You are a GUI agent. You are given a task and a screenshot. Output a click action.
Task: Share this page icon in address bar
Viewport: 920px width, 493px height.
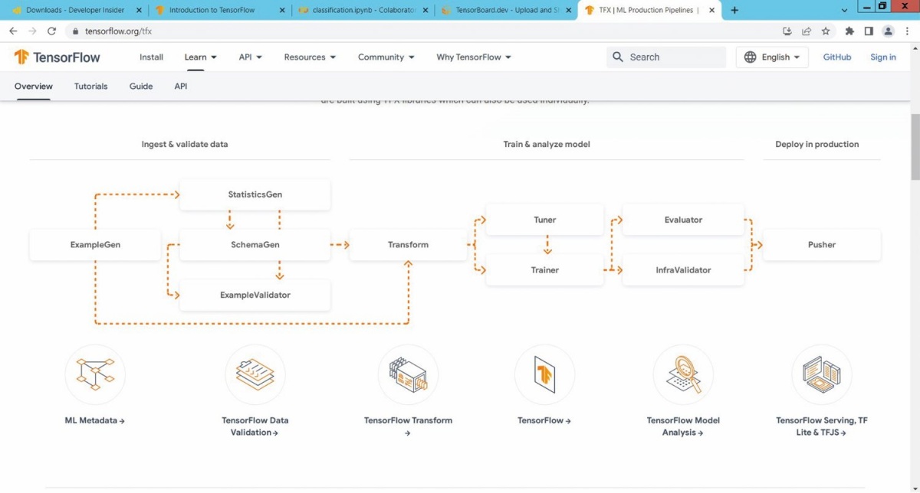pos(807,31)
